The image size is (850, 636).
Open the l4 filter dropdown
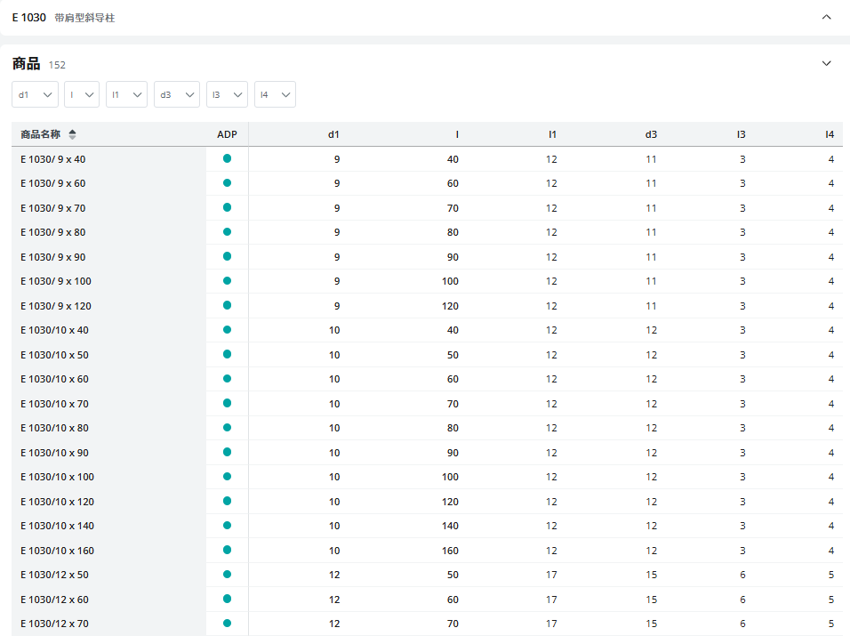[x=275, y=94]
